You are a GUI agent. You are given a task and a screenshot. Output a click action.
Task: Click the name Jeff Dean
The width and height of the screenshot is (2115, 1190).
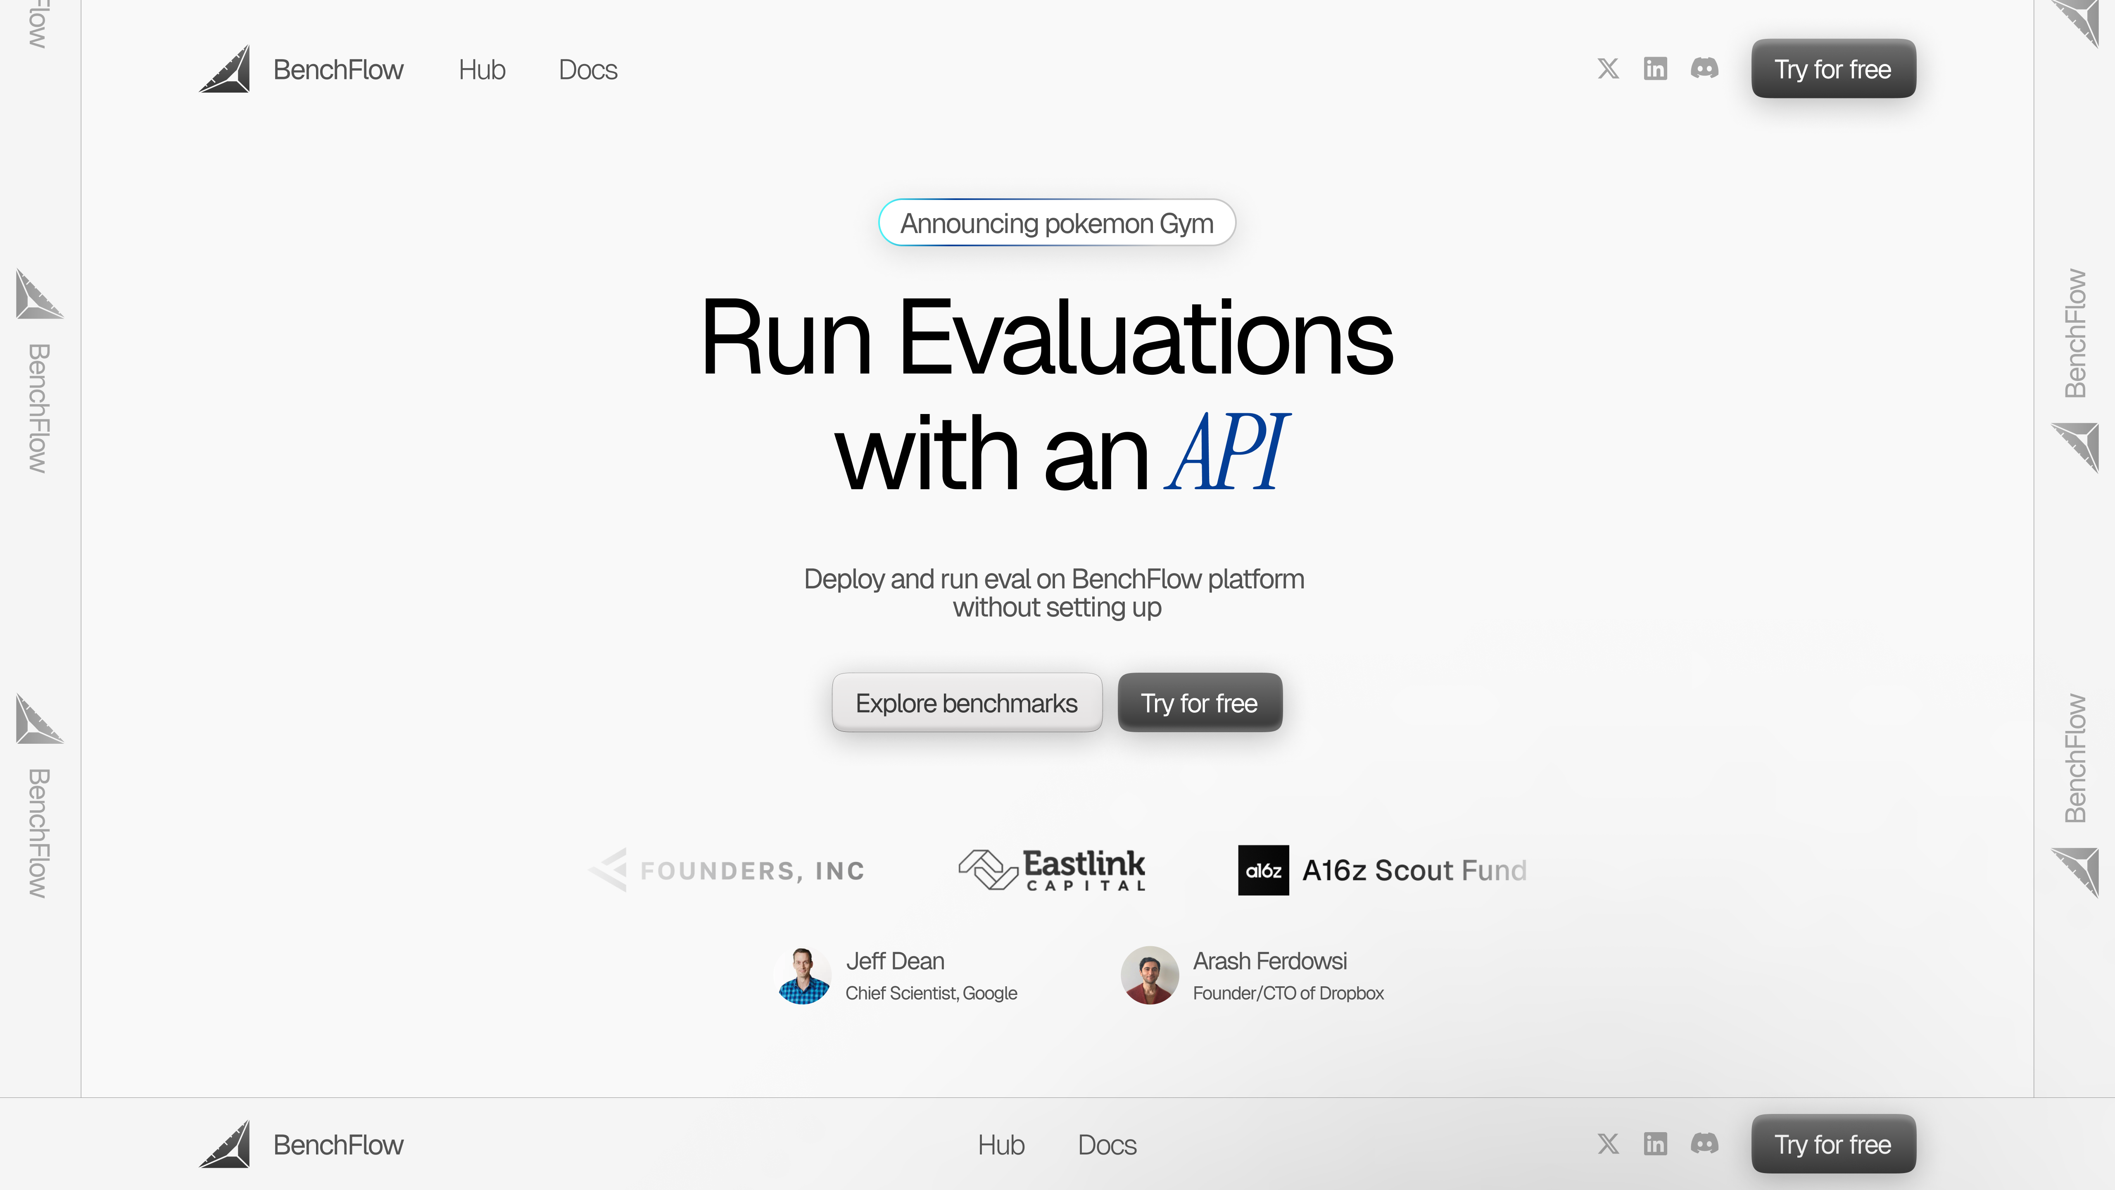895,961
